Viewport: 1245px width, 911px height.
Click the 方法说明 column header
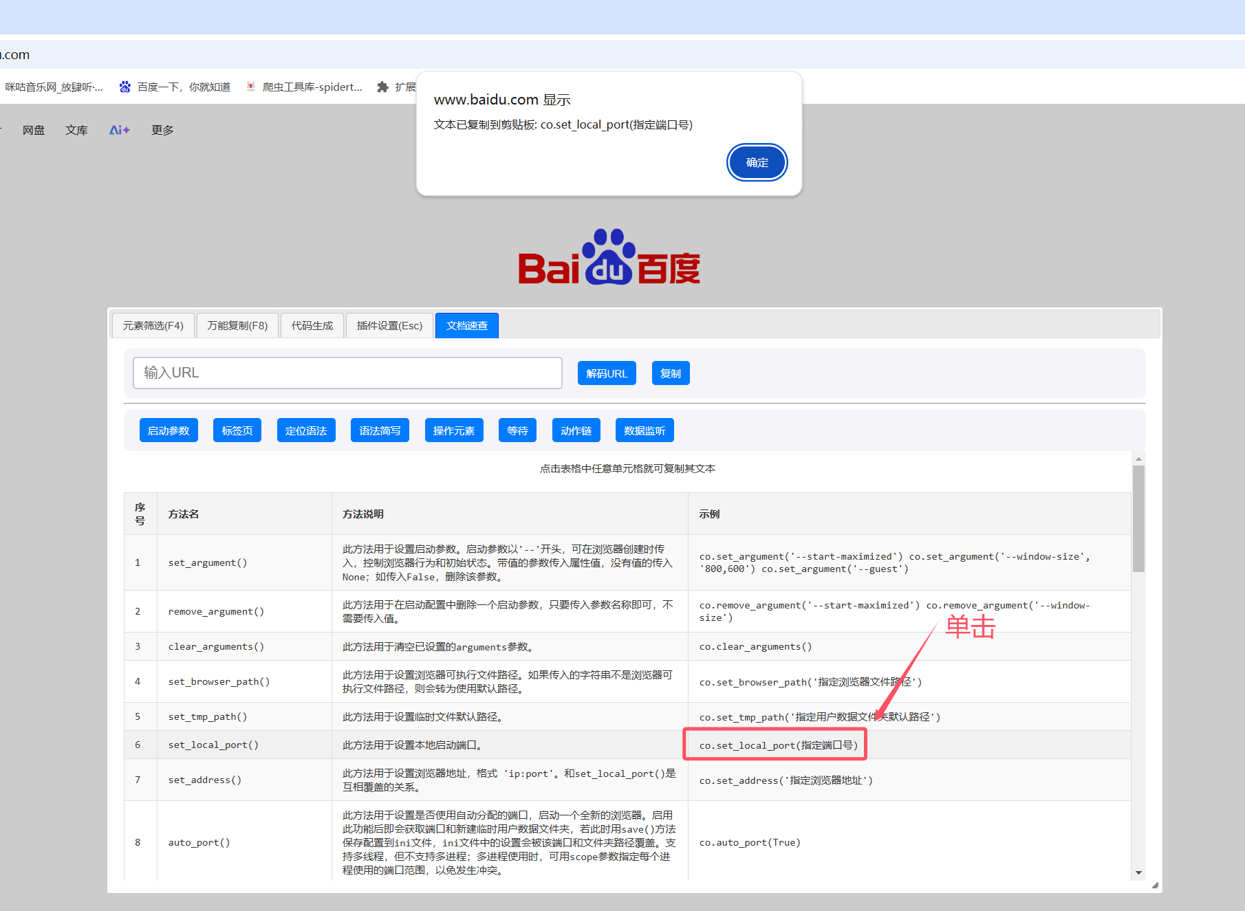point(510,514)
